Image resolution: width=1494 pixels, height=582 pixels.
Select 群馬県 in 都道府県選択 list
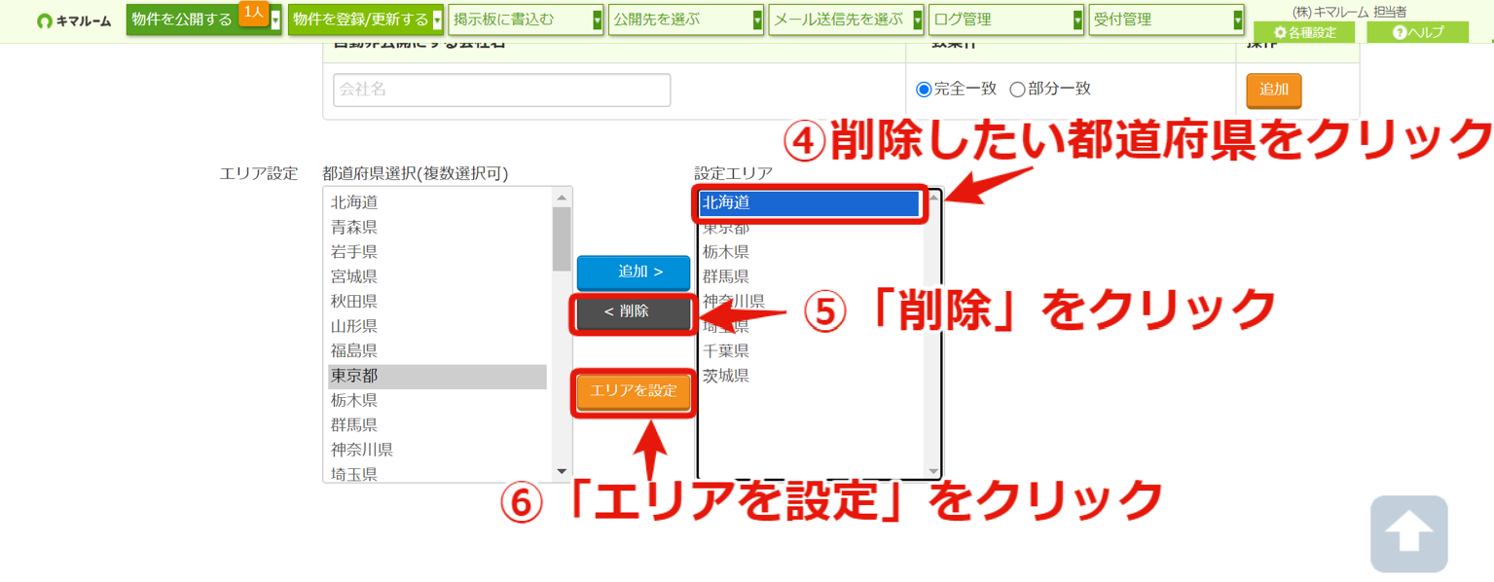coord(437,425)
